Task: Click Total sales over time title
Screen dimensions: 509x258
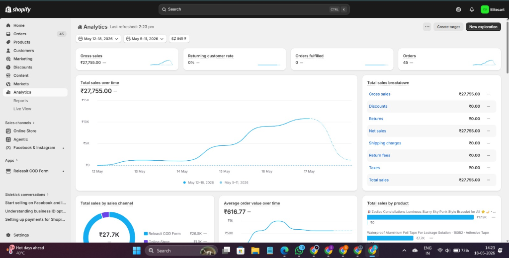Action: click(x=99, y=83)
